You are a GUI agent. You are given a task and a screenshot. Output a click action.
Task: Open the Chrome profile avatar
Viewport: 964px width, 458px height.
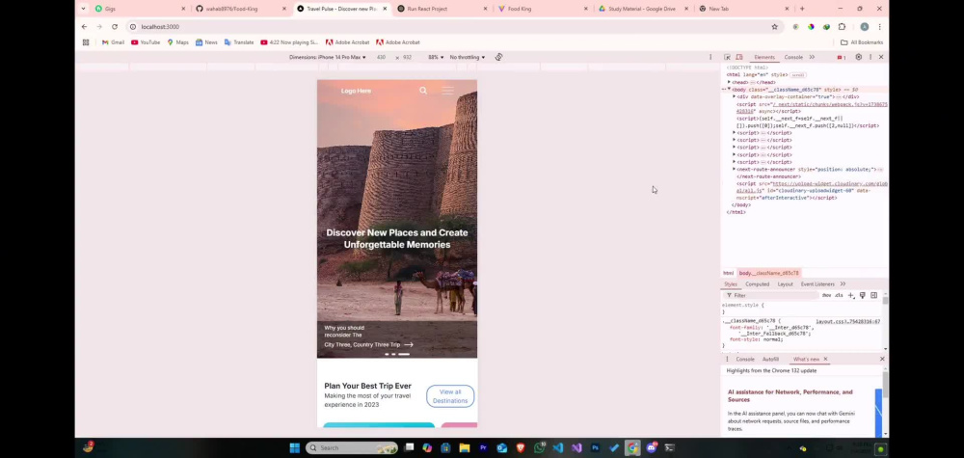tap(865, 26)
